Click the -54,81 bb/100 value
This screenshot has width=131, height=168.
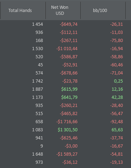pos(117,154)
